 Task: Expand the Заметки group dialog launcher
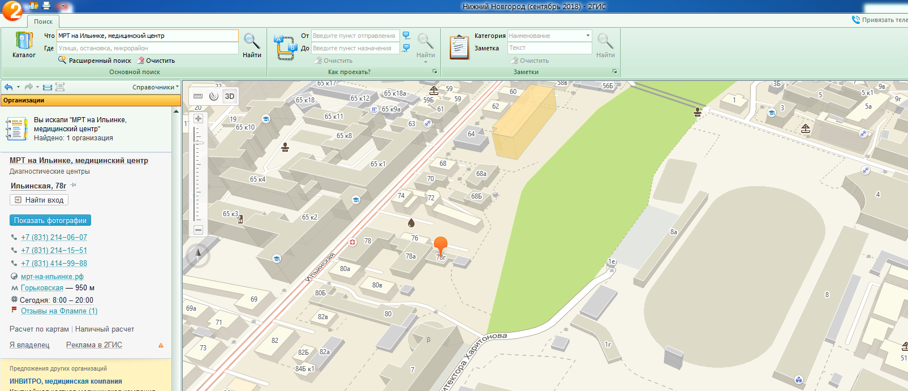click(x=614, y=72)
